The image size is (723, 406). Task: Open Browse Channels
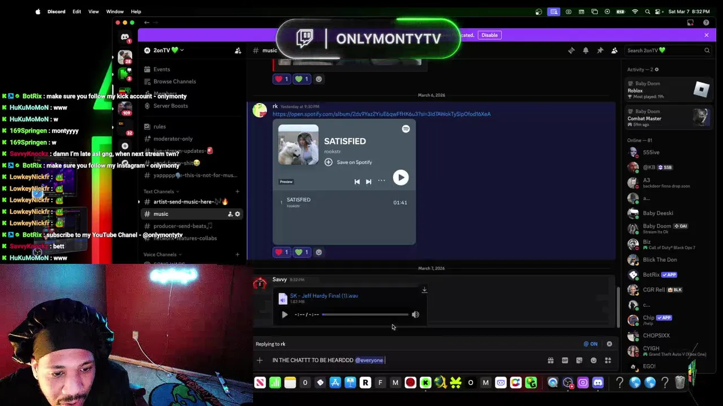point(191,81)
